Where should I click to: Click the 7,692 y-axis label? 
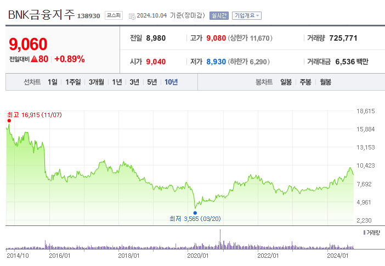(364, 184)
